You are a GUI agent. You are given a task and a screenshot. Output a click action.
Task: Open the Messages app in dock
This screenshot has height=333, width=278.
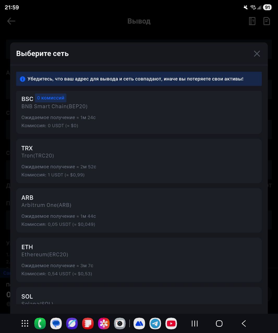click(56, 324)
